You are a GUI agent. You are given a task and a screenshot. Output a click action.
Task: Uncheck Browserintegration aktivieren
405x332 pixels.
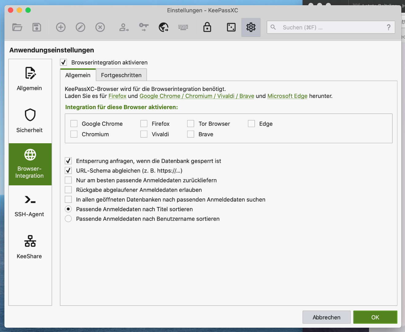click(64, 62)
